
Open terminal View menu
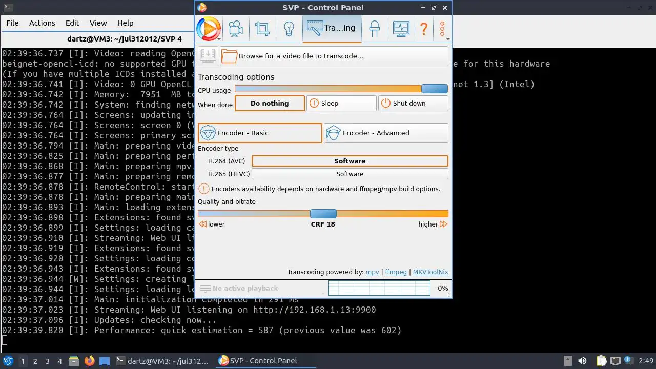[98, 23]
